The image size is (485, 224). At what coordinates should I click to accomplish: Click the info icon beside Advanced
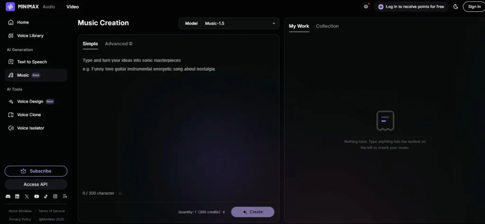click(x=131, y=44)
